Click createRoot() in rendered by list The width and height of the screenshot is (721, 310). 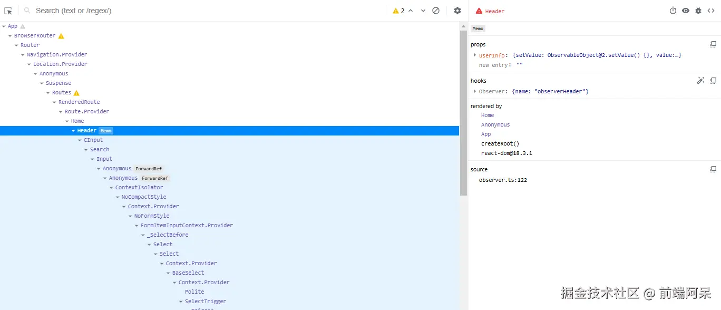(500, 143)
